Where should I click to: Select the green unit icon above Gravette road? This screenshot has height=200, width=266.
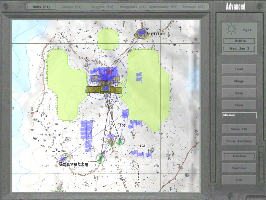point(100,159)
